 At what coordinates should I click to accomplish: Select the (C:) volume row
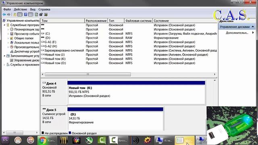(129, 33)
